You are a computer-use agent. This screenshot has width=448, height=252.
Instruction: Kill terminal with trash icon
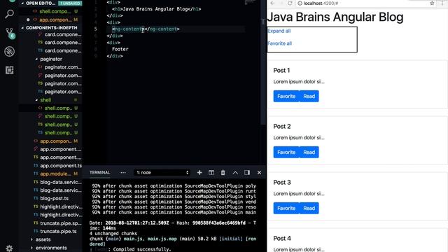(x=223, y=173)
